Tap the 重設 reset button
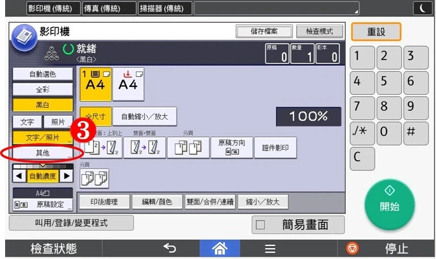Viewport: 436px width, 259px height. (x=376, y=32)
